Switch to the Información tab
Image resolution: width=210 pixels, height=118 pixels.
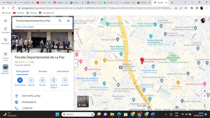63,71
